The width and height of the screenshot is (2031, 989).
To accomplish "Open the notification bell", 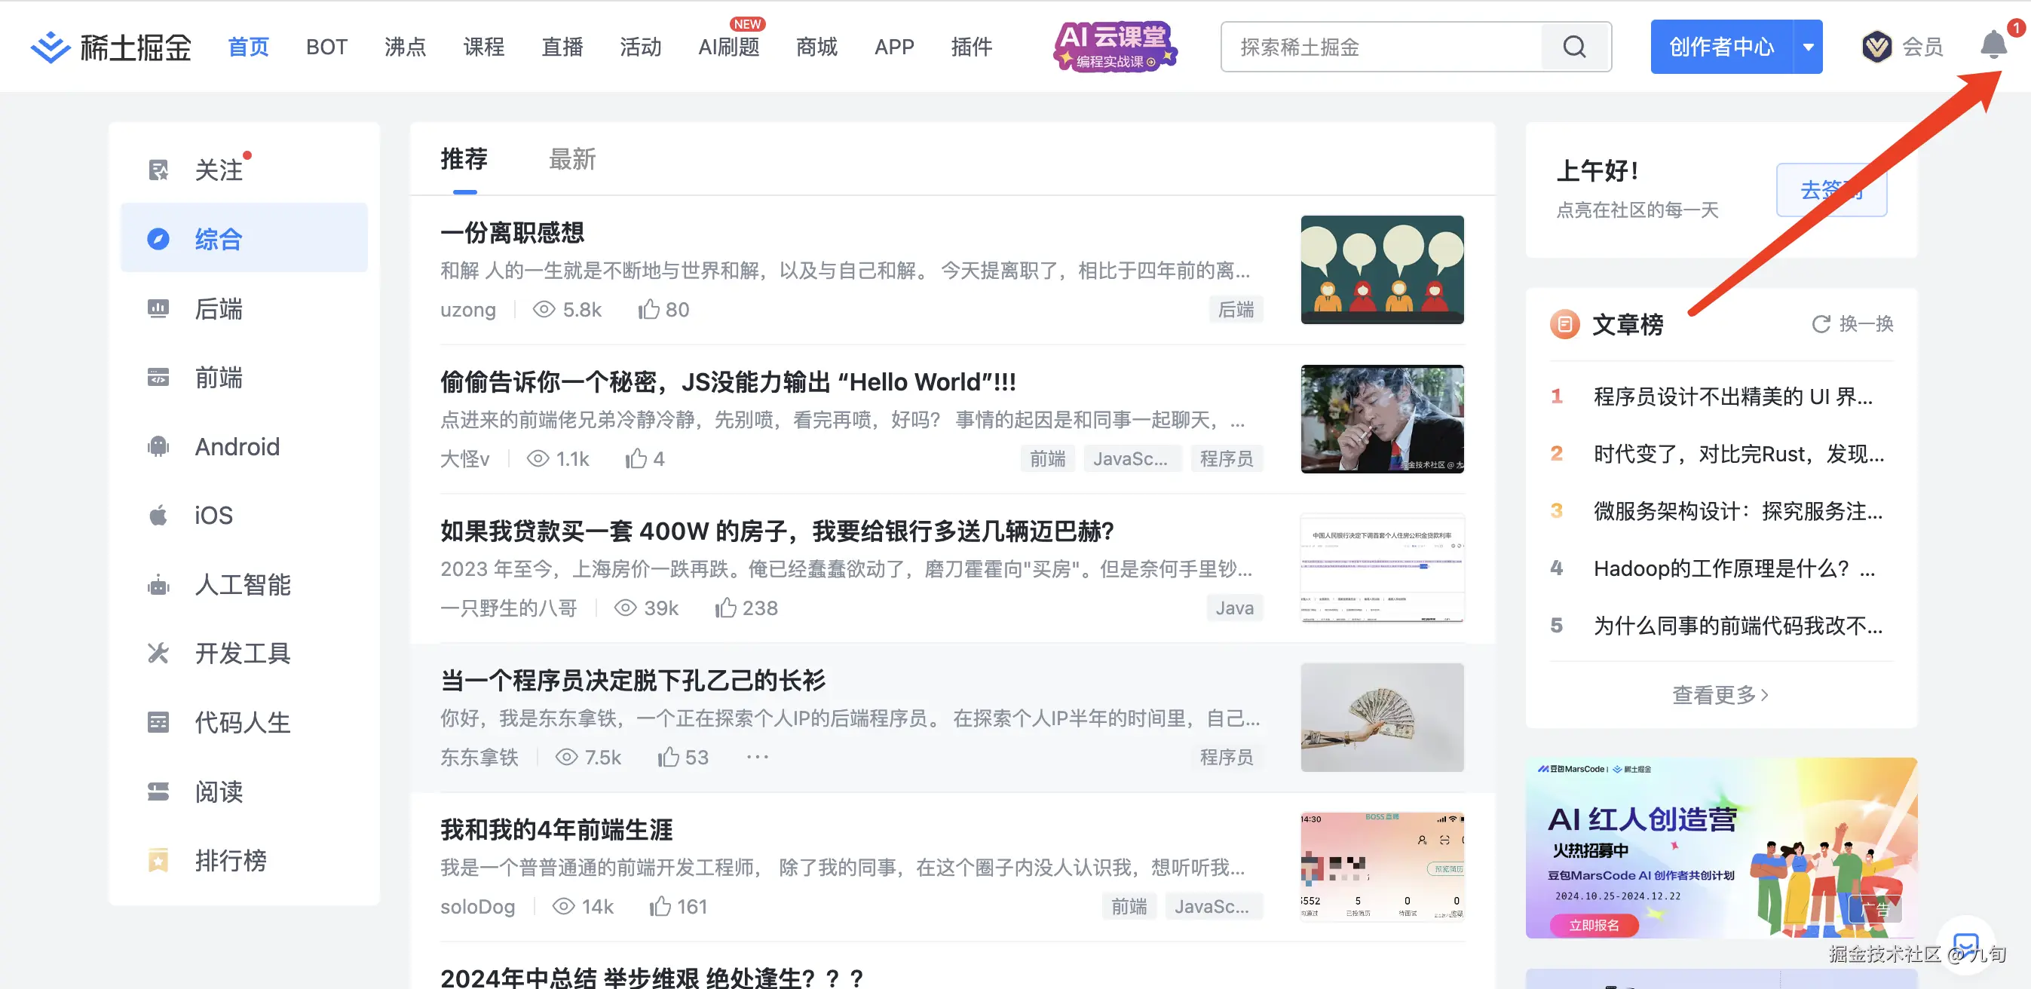I will click(x=1995, y=45).
